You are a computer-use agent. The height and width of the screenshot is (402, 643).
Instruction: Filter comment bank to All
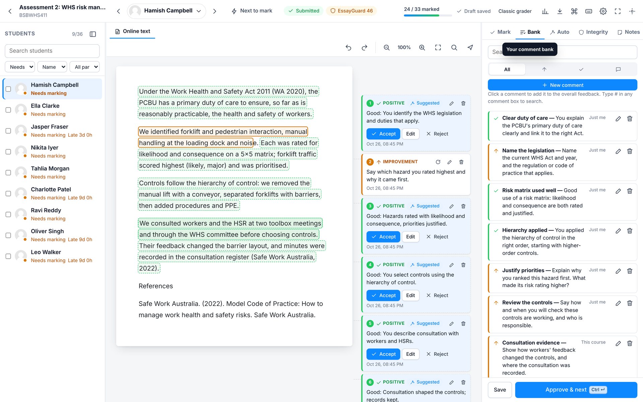(507, 69)
